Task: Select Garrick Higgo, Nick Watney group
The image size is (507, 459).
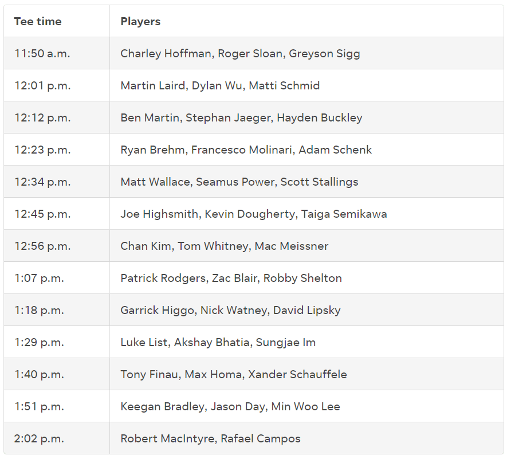Action: pos(230,310)
